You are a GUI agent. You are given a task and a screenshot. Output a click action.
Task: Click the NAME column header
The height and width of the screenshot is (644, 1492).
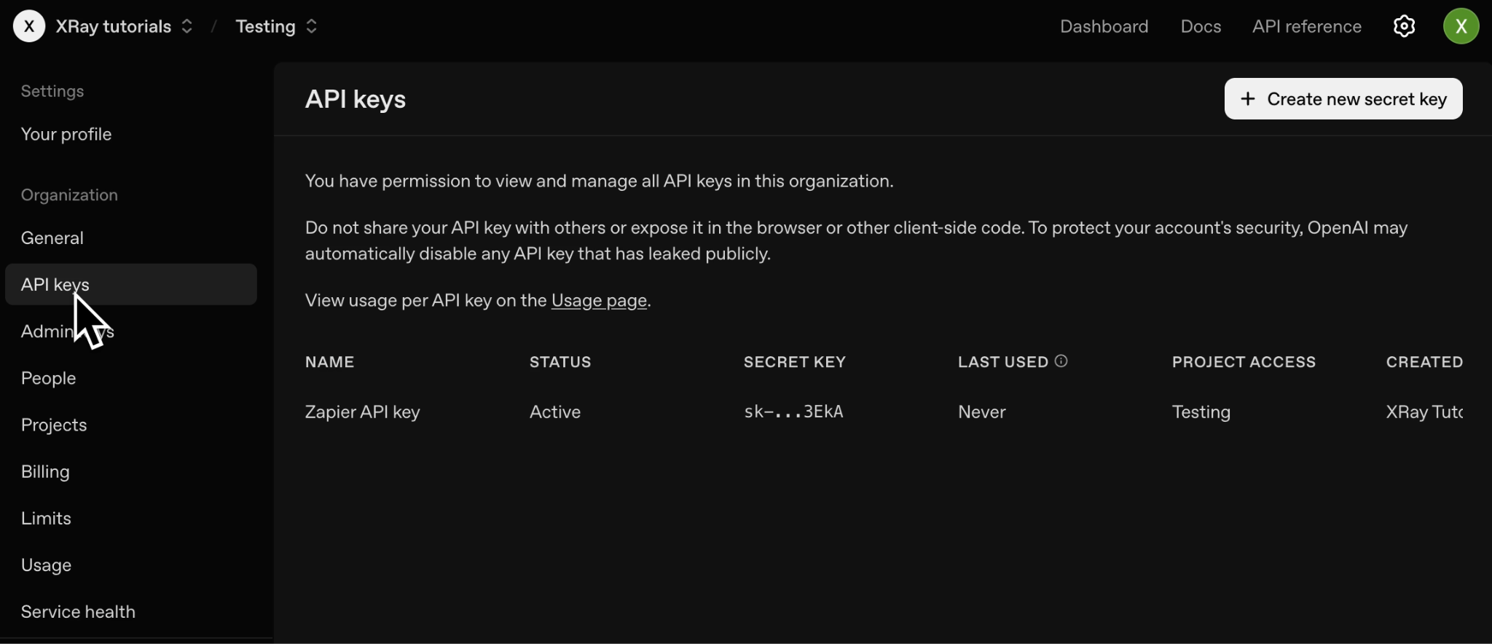click(x=329, y=362)
